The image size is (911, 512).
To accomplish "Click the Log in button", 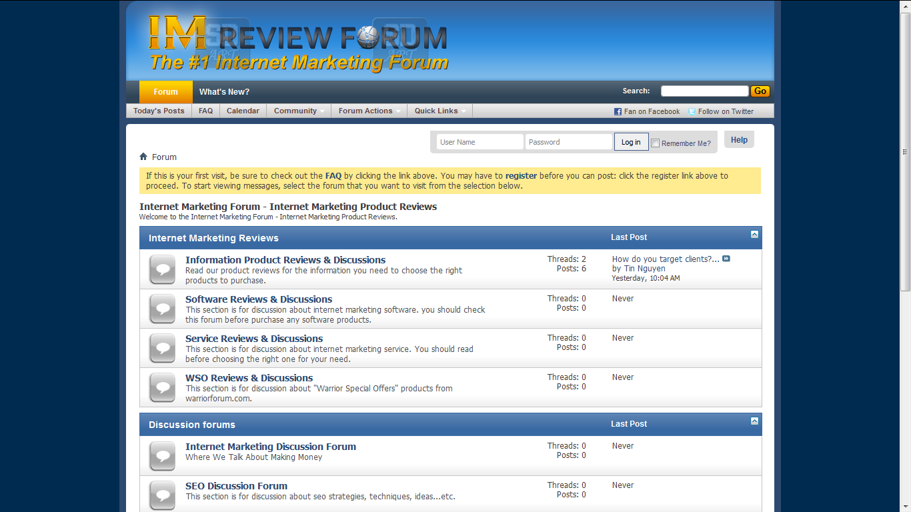I will (631, 142).
